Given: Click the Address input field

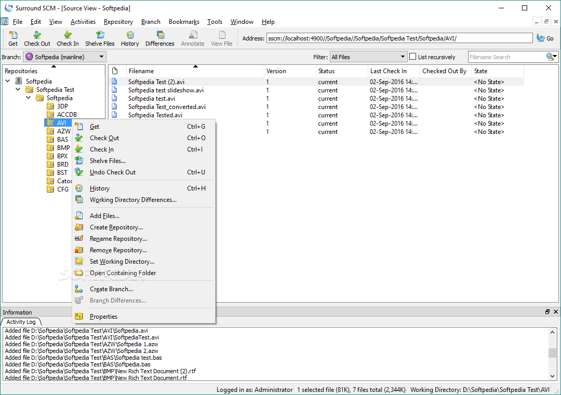Looking at the screenshot, I should tap(399, 38).
